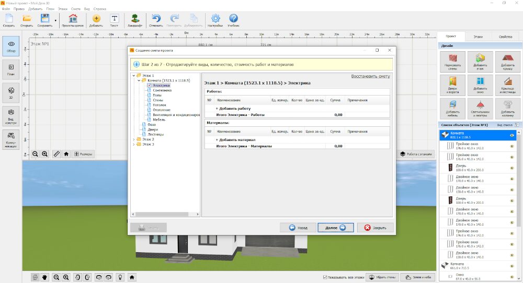Zoom in on the 3D view toolbar

pyautogui.click(x=66, y=277)
